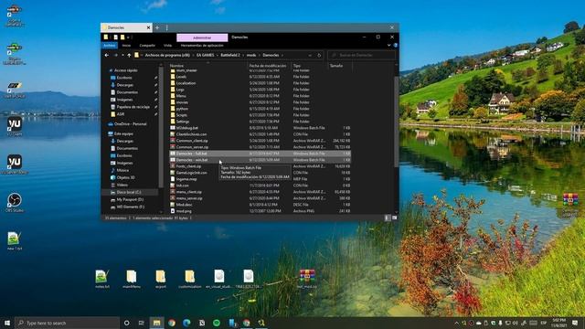Open chevron after Battlefield 2 breadcrumb
Screen dimensions: 585x329
point(244,55)
